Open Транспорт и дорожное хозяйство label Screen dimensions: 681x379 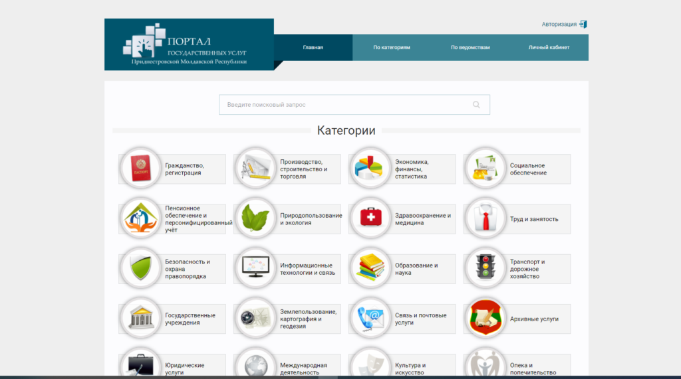(527, 269)
